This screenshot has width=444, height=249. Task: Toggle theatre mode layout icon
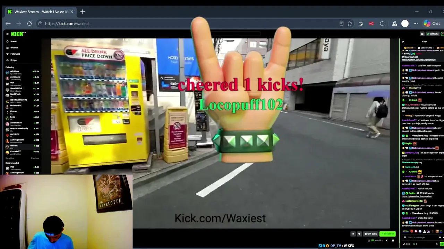[x=422, y=34]
